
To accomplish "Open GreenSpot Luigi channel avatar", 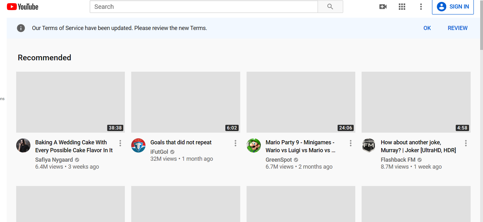I will coord(254,145).
